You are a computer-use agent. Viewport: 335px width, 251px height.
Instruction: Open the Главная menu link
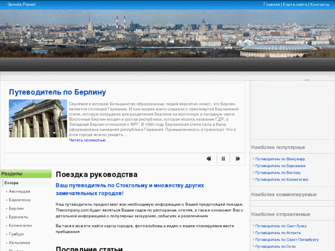pyautogui.click(x=271, y=4)
